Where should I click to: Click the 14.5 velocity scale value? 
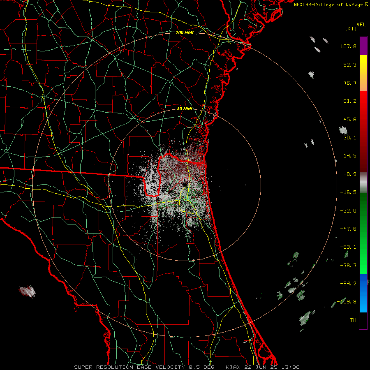(350, 156)
